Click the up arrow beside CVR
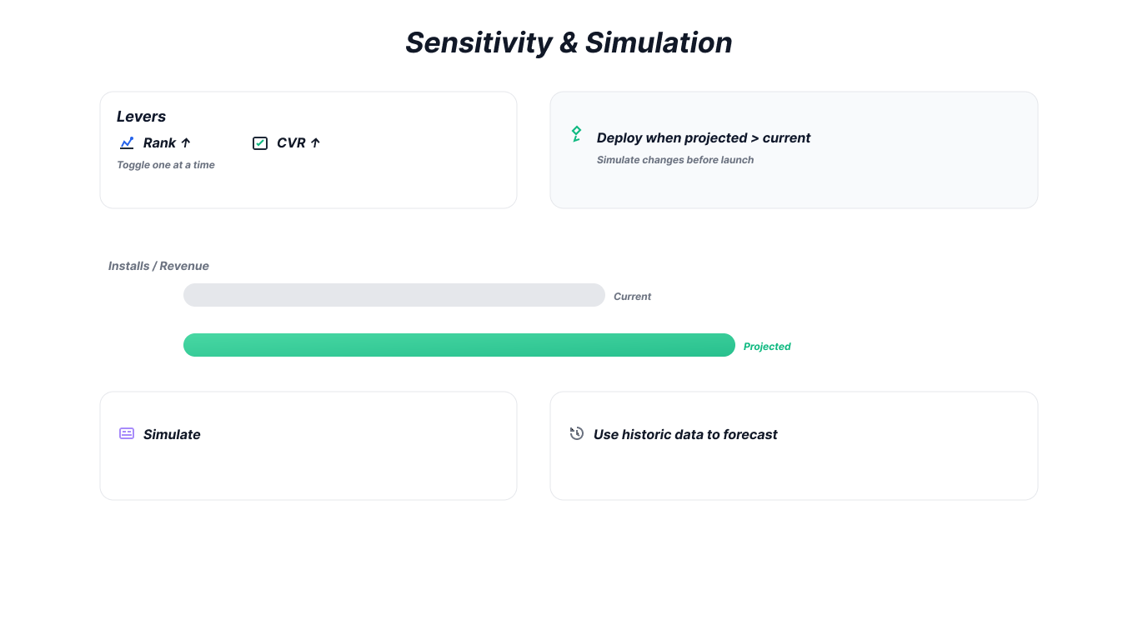 coord(315,143)
